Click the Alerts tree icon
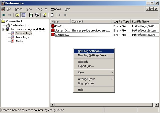 point(13,41)
